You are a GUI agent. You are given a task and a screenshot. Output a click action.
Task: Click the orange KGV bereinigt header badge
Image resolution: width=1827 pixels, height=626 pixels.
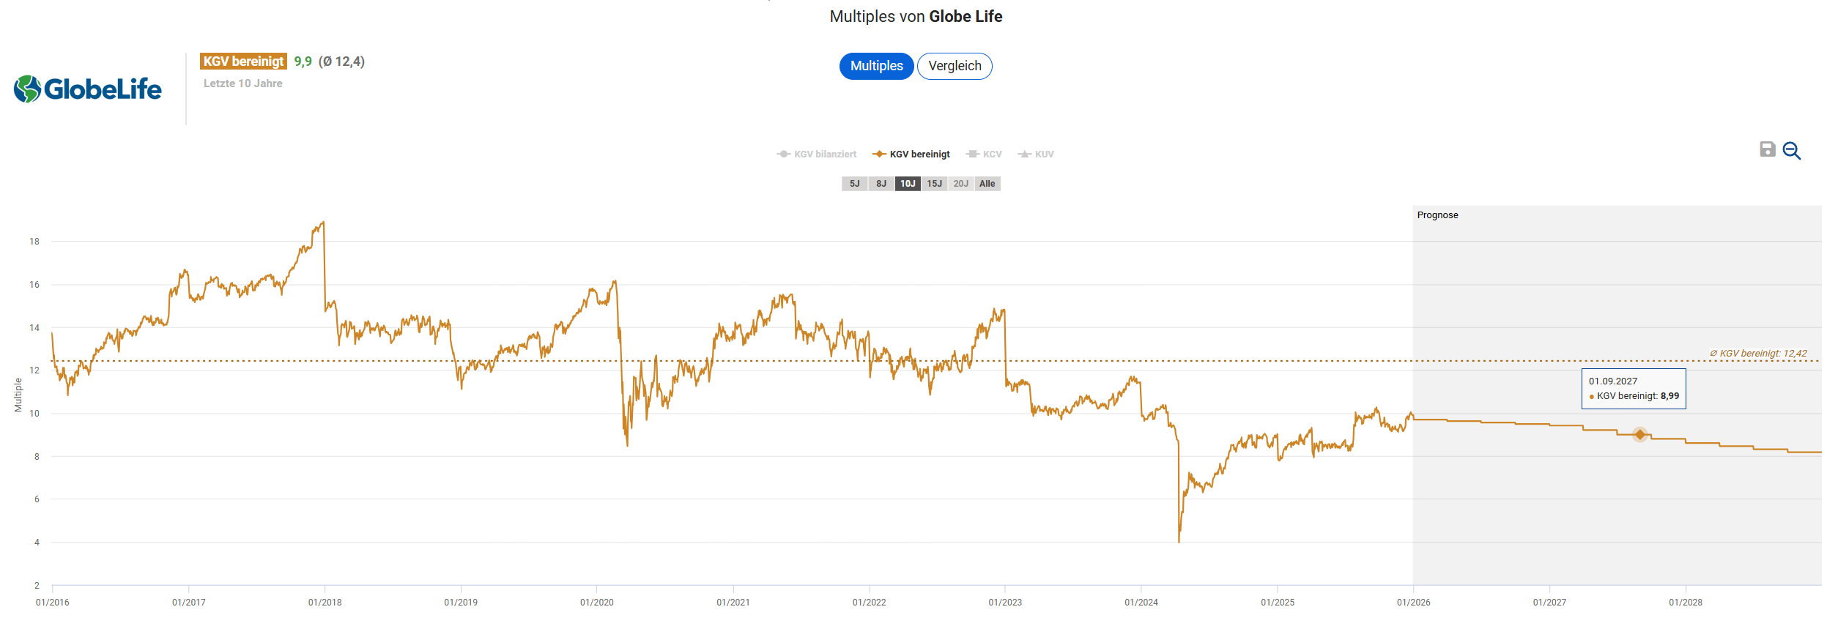(243, 62)
